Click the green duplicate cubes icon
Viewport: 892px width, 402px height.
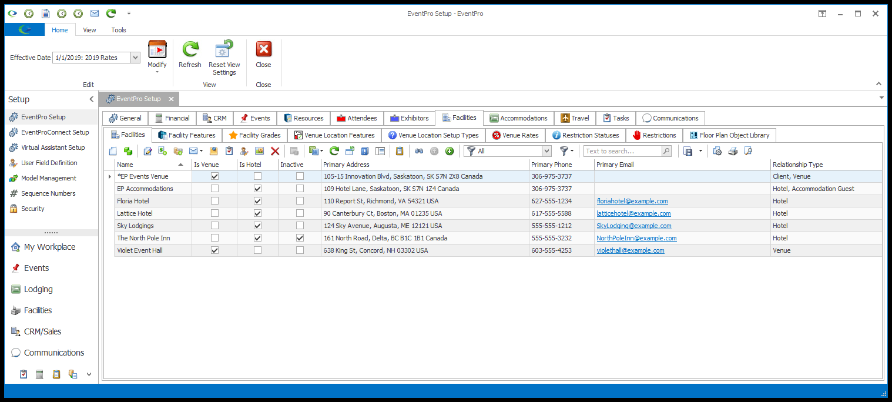[x=128, y=151]
